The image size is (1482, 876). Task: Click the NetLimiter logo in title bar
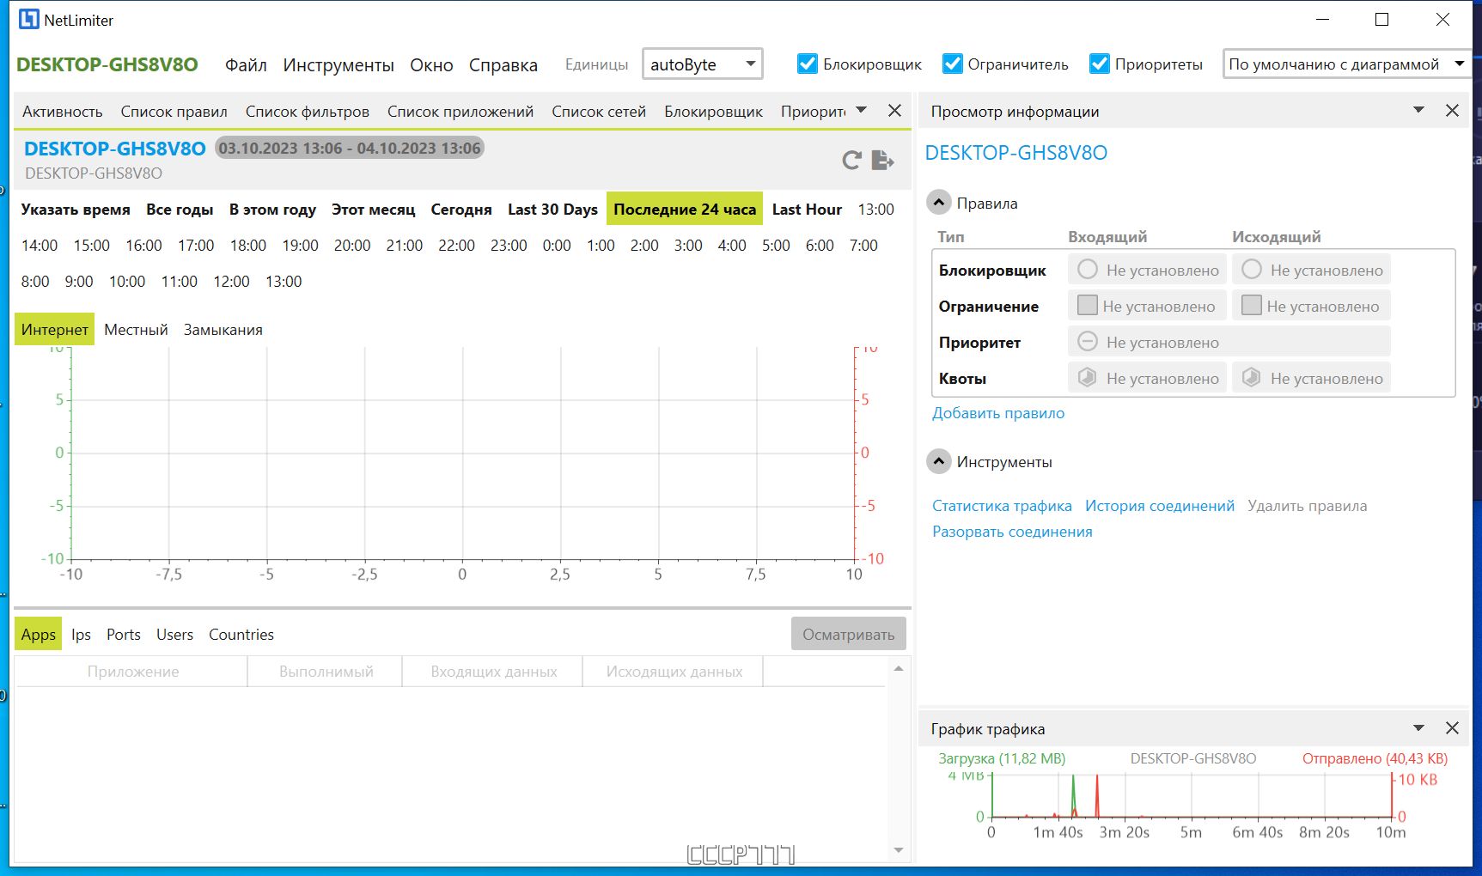pos(29,19)
